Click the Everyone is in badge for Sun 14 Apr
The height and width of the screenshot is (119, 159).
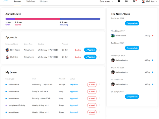pos(132,23)
